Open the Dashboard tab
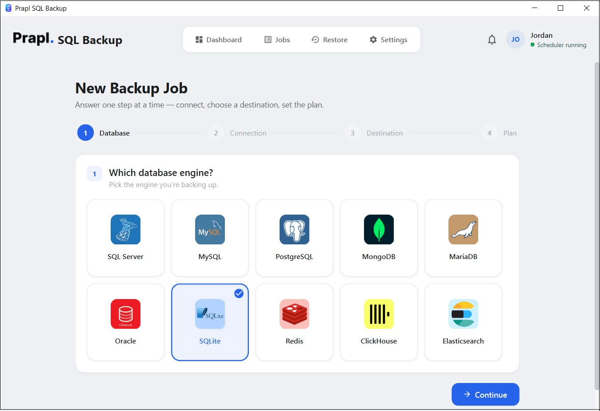Screen dimensions: 600x411 (219, 40)
